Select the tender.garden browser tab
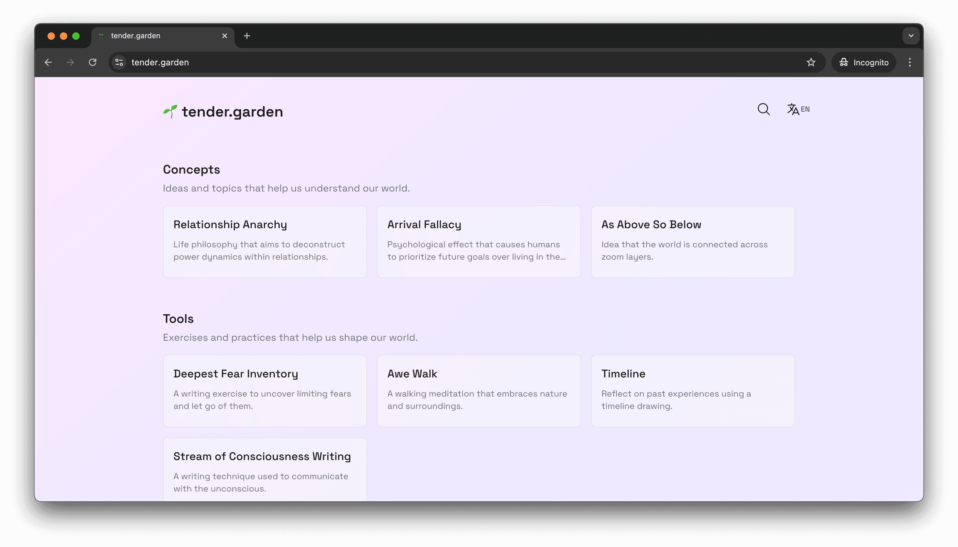Screen dimensions: 958x547 click(x=163, y=36)
